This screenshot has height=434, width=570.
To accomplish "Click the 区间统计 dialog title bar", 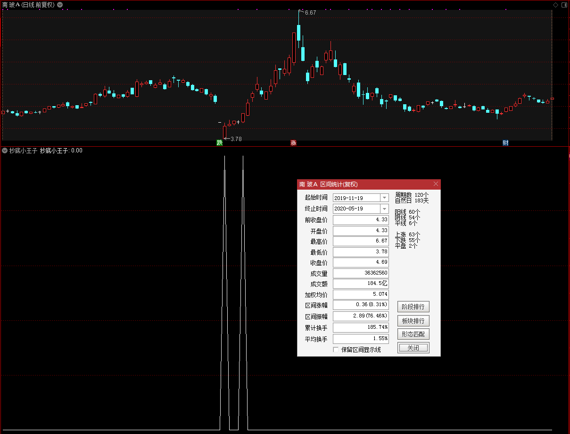I will pyautogui.click(x=369, y=184).
